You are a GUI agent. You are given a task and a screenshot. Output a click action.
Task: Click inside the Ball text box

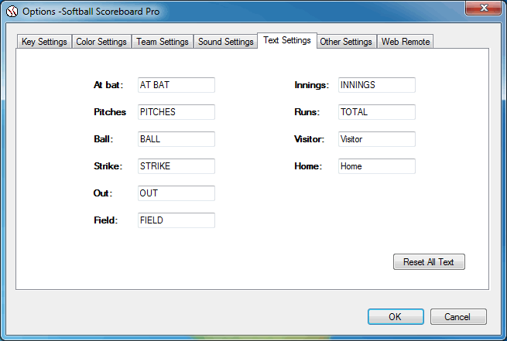[x=176, y=139]
